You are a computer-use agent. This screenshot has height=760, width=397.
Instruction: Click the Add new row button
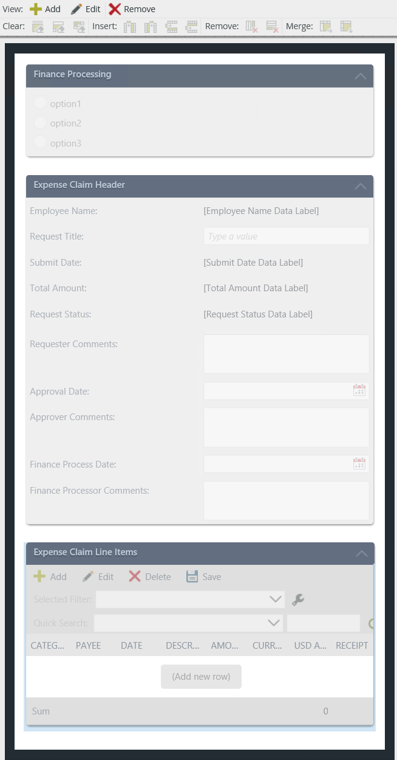click(x=201, y=676)
